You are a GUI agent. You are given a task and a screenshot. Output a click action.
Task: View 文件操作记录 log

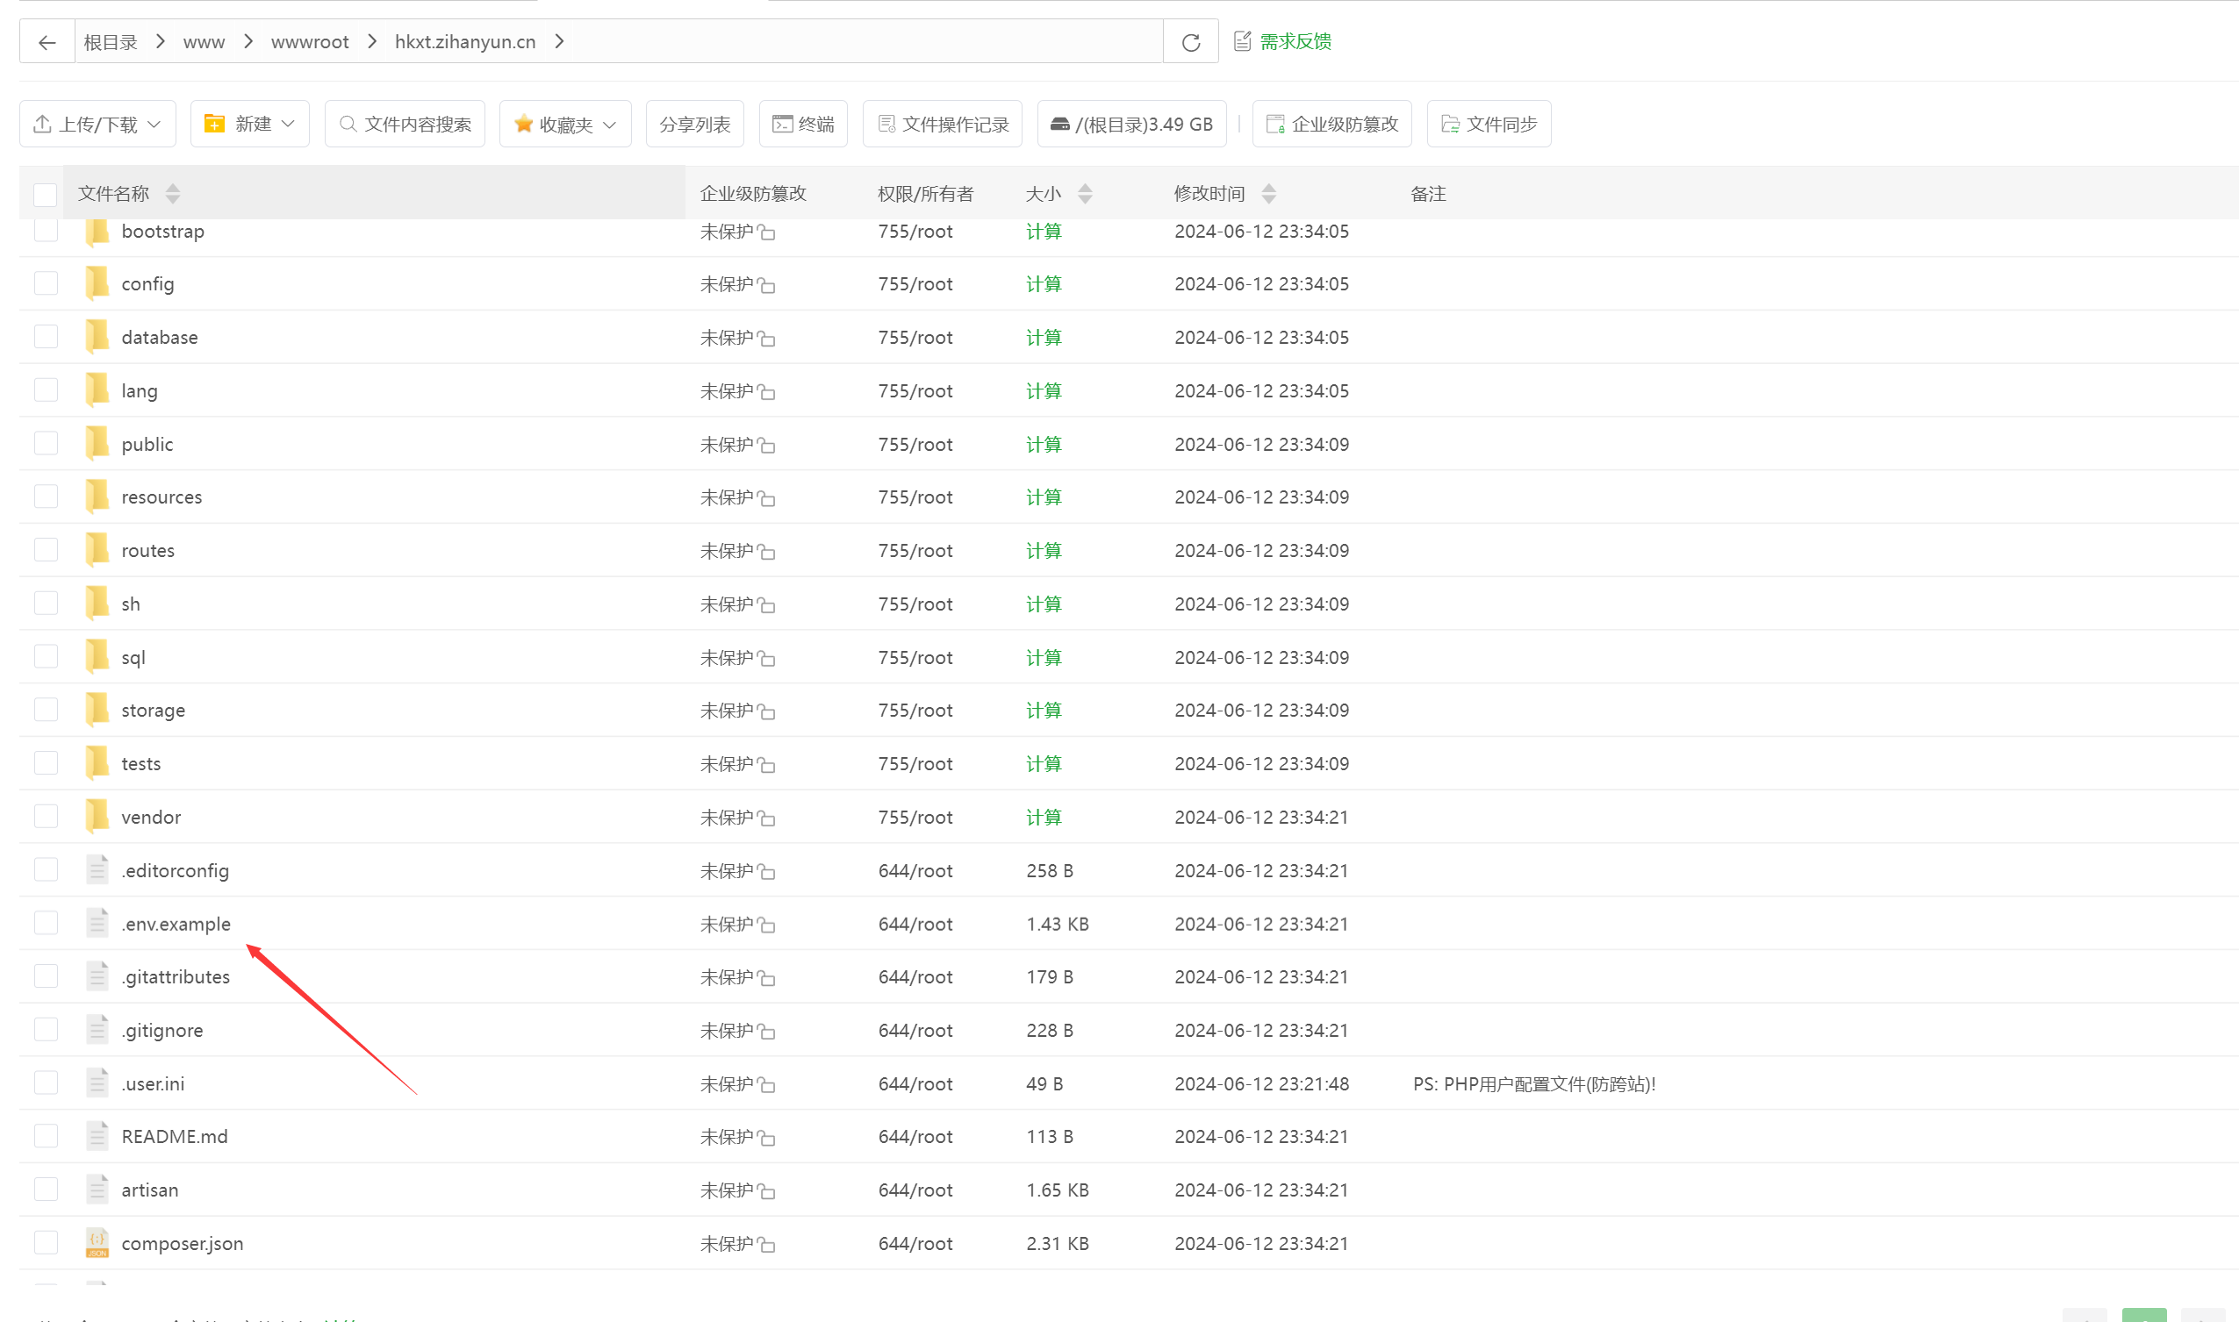[942, 124]
